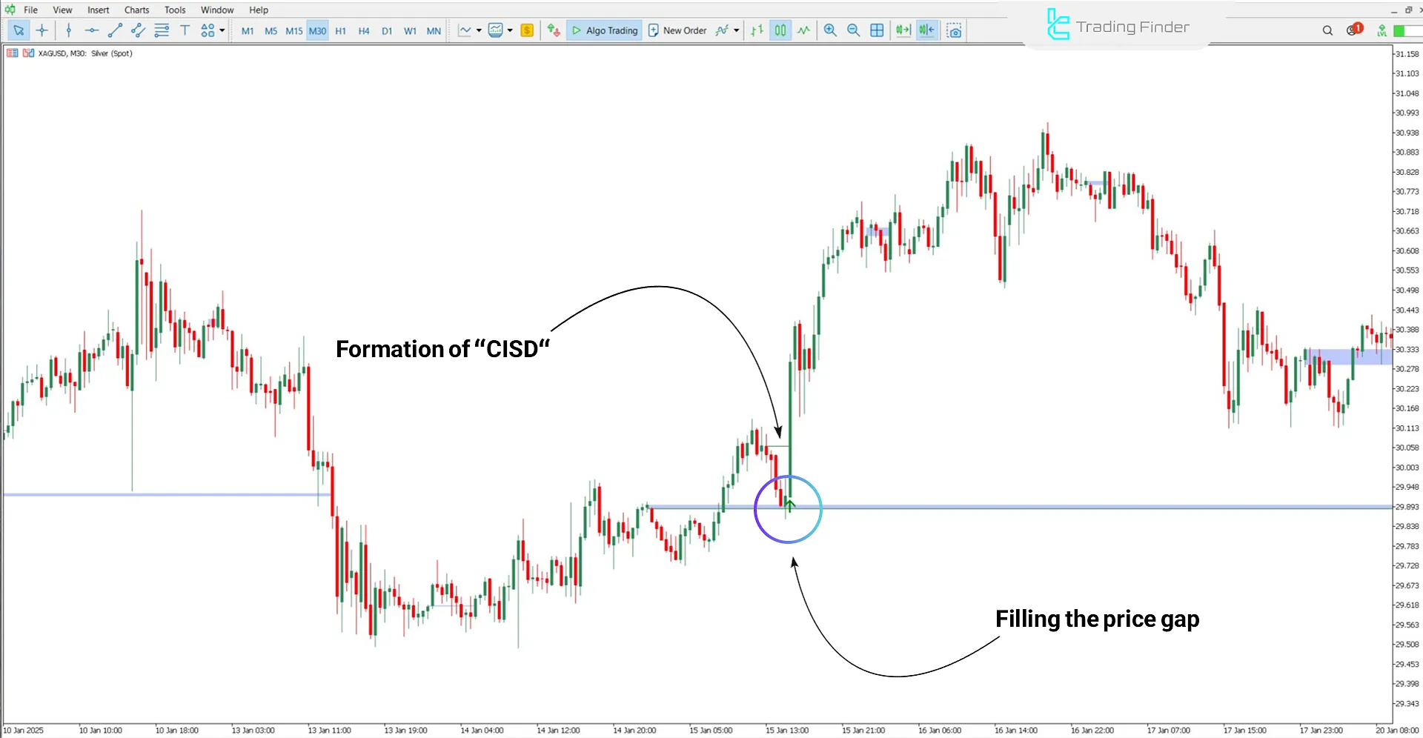The width and height of the screenshot is (1423, 738).
Task: Open the Charts menu
Action: tap(136, 10)
